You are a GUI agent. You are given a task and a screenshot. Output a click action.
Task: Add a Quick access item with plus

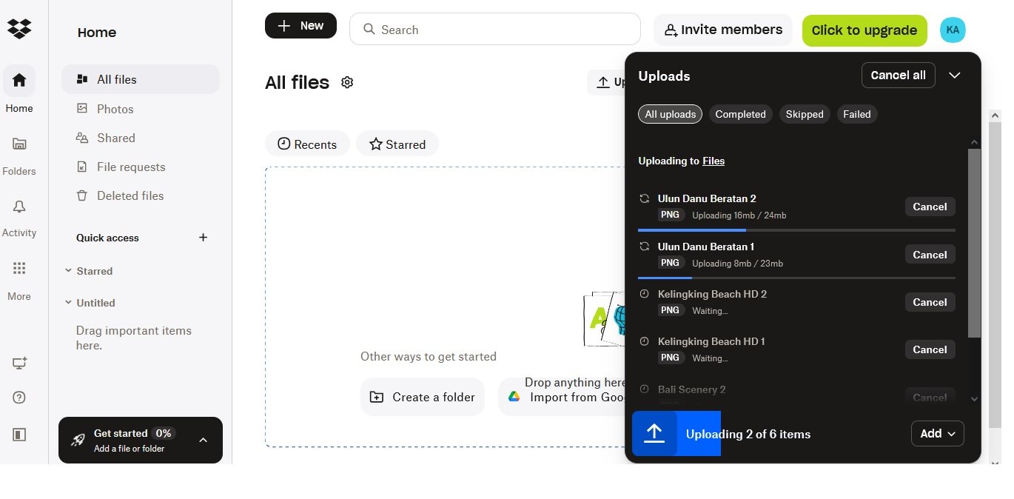click(x=204, y=238)
